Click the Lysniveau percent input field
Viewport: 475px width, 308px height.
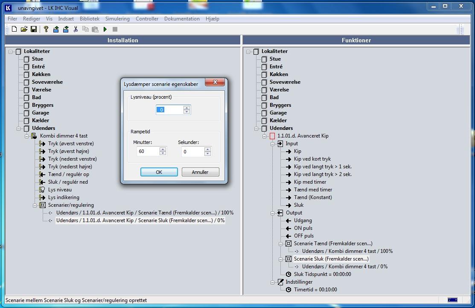(x=169, y=110)
